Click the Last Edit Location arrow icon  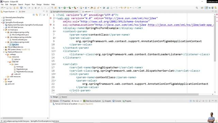click(122, 8)
